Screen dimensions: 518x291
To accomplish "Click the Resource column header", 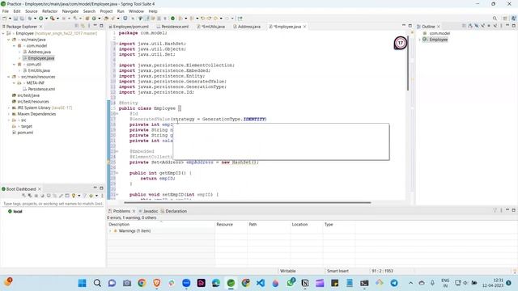I will [x=231, y=225].
